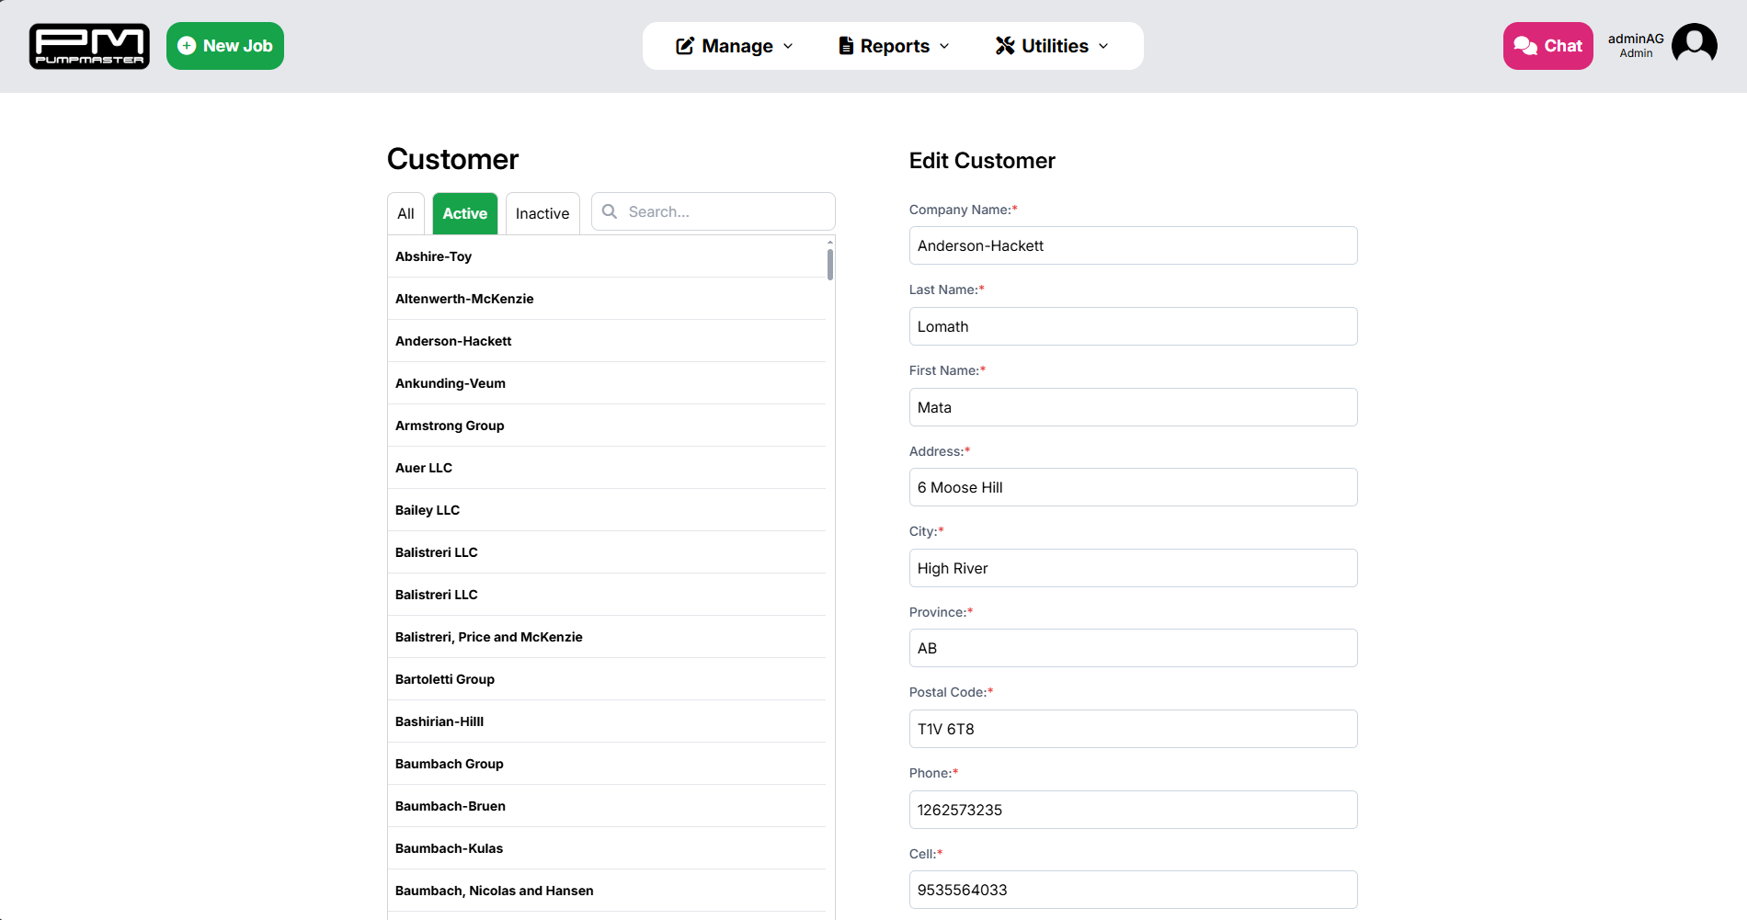Click the Utilities tools icon
Viewport: 1747px width, 920px height.
point(1005,46)
